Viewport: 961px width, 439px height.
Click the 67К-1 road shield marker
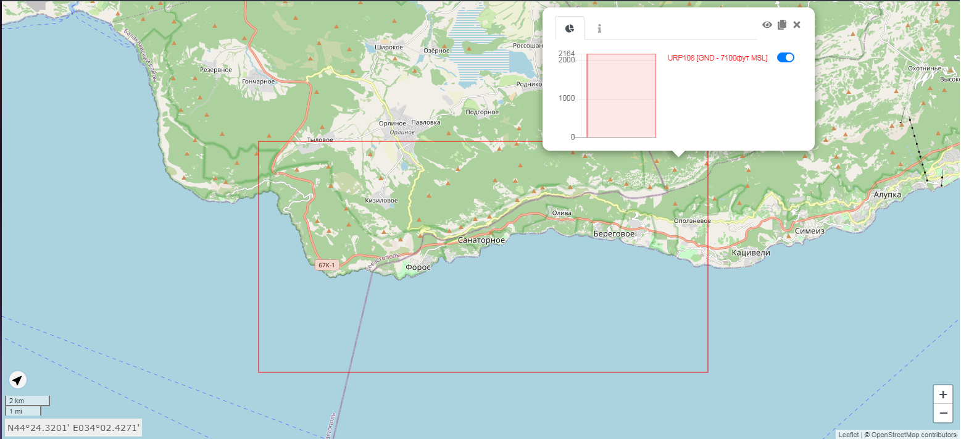[326, 265]
